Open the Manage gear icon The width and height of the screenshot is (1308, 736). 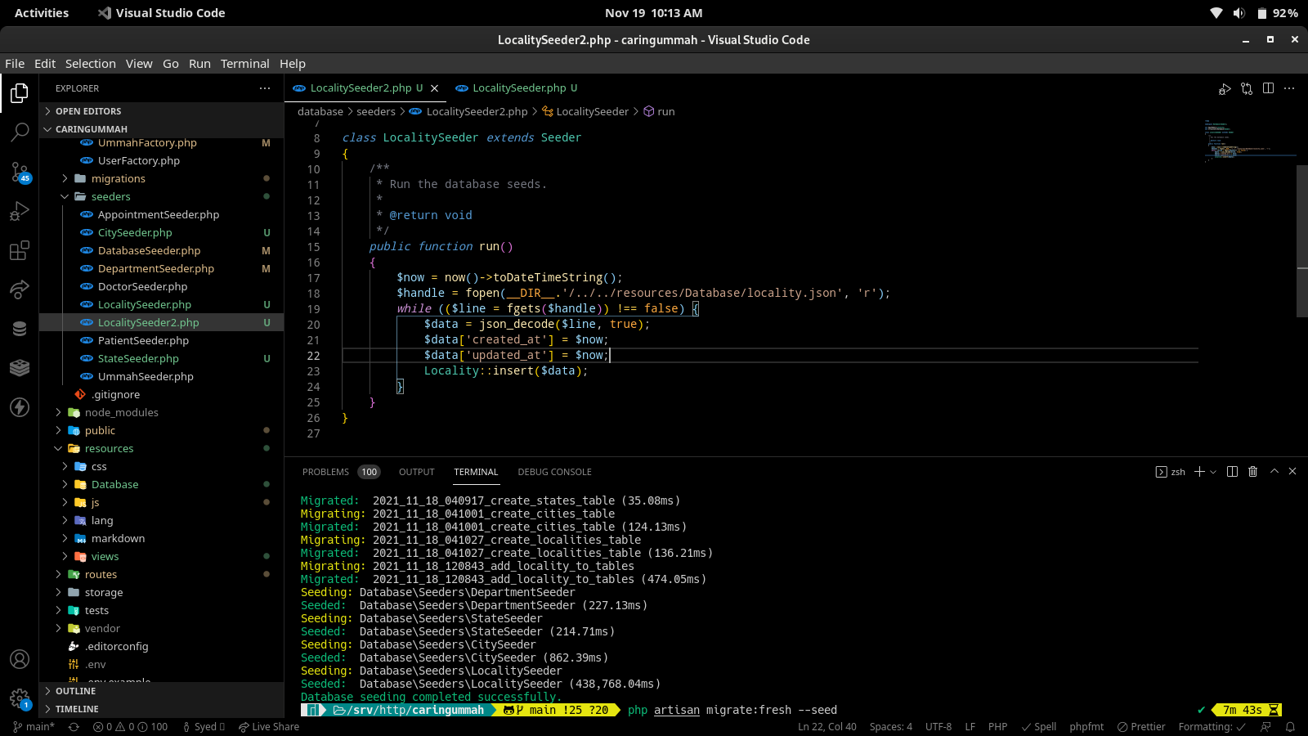[x=20, y=698]
